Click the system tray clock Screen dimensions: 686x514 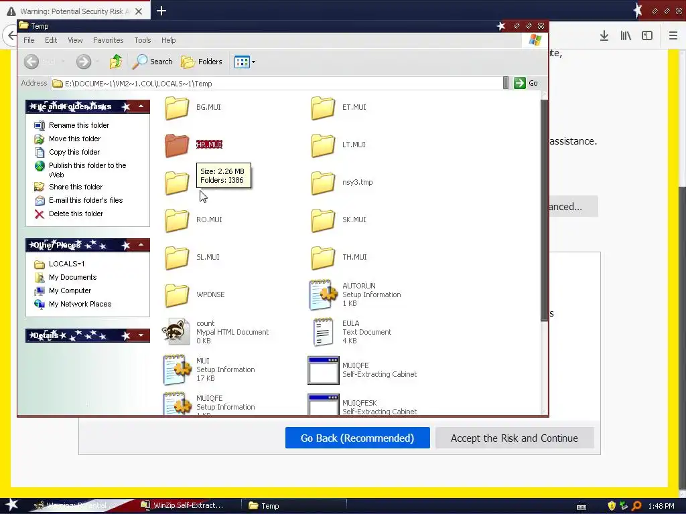pos(661,506)
